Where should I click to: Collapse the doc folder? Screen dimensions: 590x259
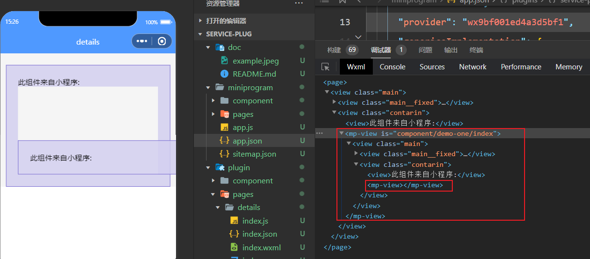tap(208, 47)
